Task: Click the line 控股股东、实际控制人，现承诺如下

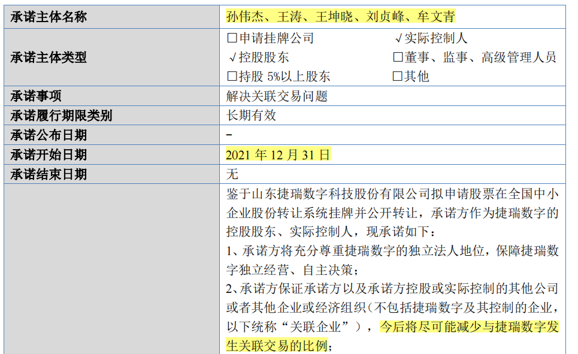Action: click(331, 232)
